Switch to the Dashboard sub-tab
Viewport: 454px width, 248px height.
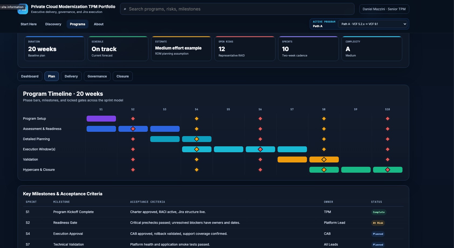coord(30,76)
